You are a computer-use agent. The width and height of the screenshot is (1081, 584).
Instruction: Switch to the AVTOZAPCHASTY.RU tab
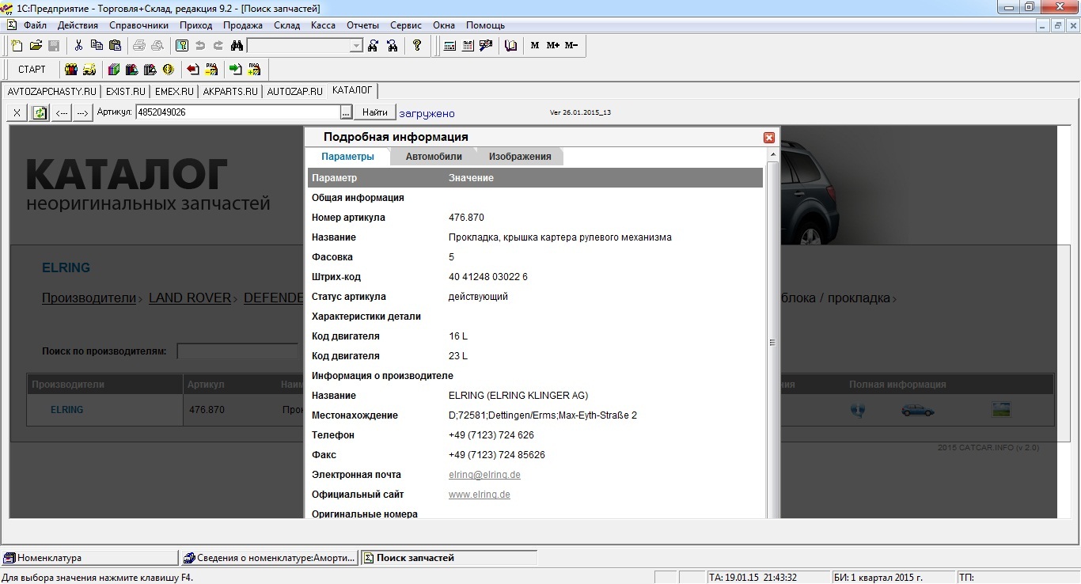[x=52, y=92]
